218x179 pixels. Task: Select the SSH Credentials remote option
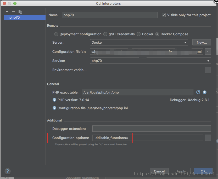(x=105, y=34)
